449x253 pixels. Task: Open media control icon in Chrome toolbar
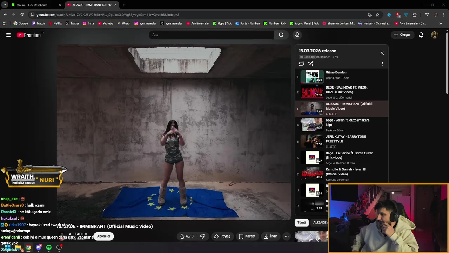point(427,15)
